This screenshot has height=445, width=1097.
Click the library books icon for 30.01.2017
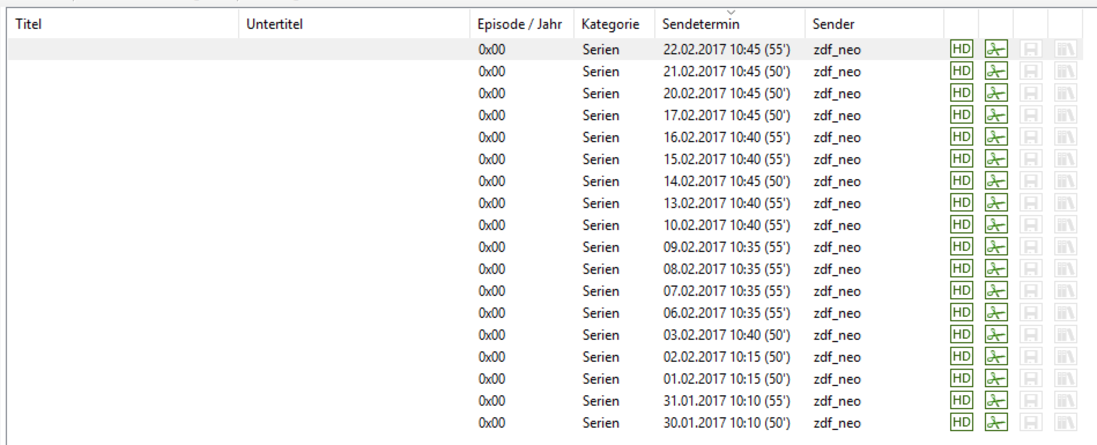point(1065,422)
